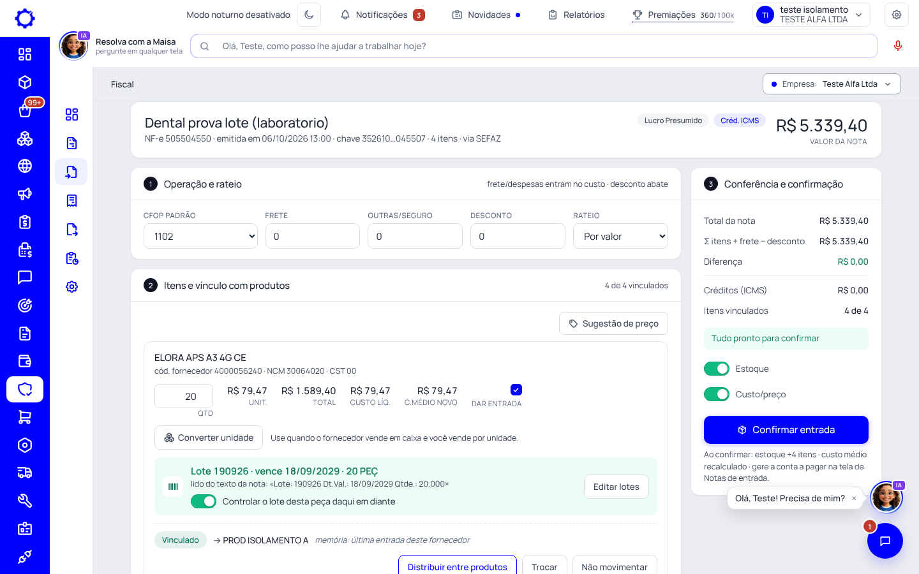Open the shopping cart icon in sidebar
This screenshot has height=574, width=919.
(x=25, y=417)
